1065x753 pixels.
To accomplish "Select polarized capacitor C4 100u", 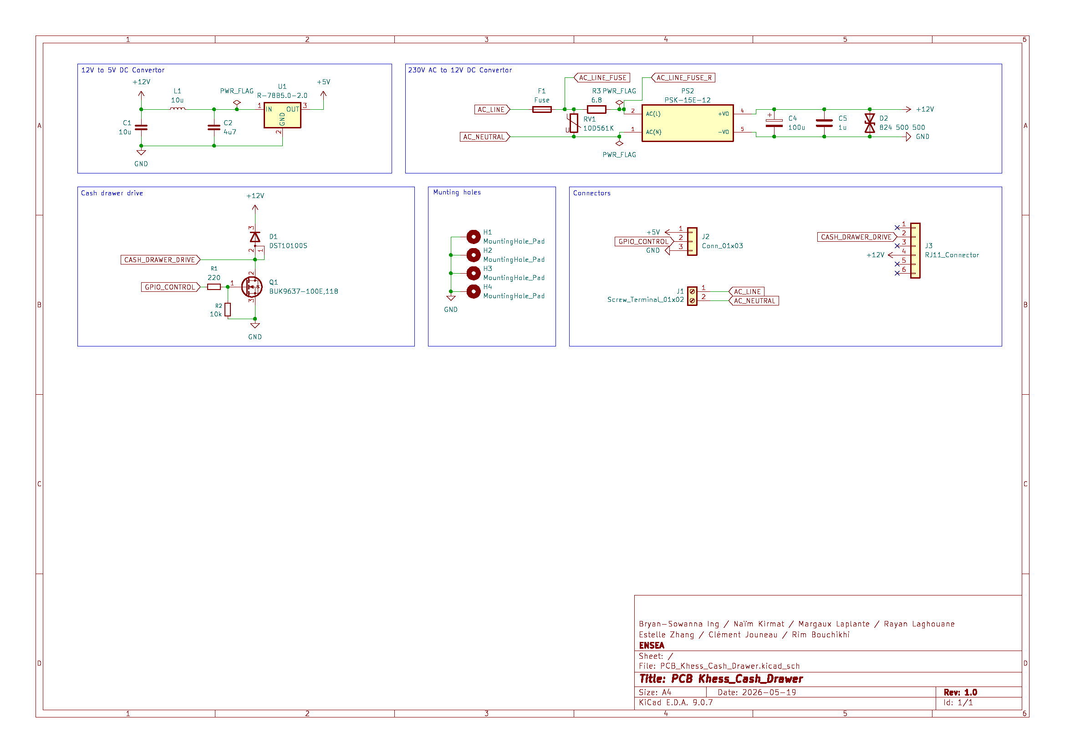I will (774, 123).
